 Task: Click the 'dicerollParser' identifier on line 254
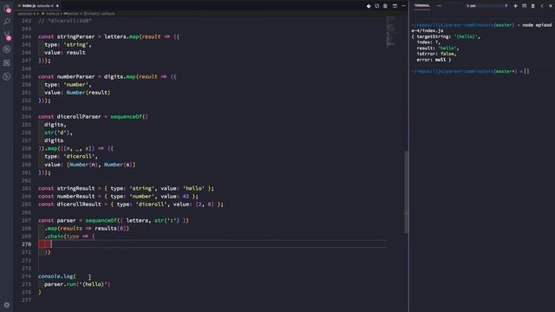[79, 116]
